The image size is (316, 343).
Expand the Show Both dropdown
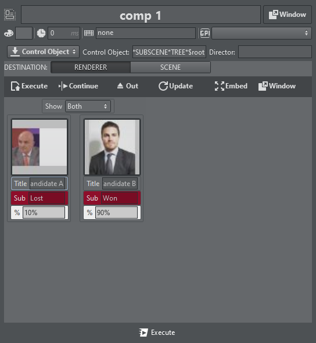88,106
